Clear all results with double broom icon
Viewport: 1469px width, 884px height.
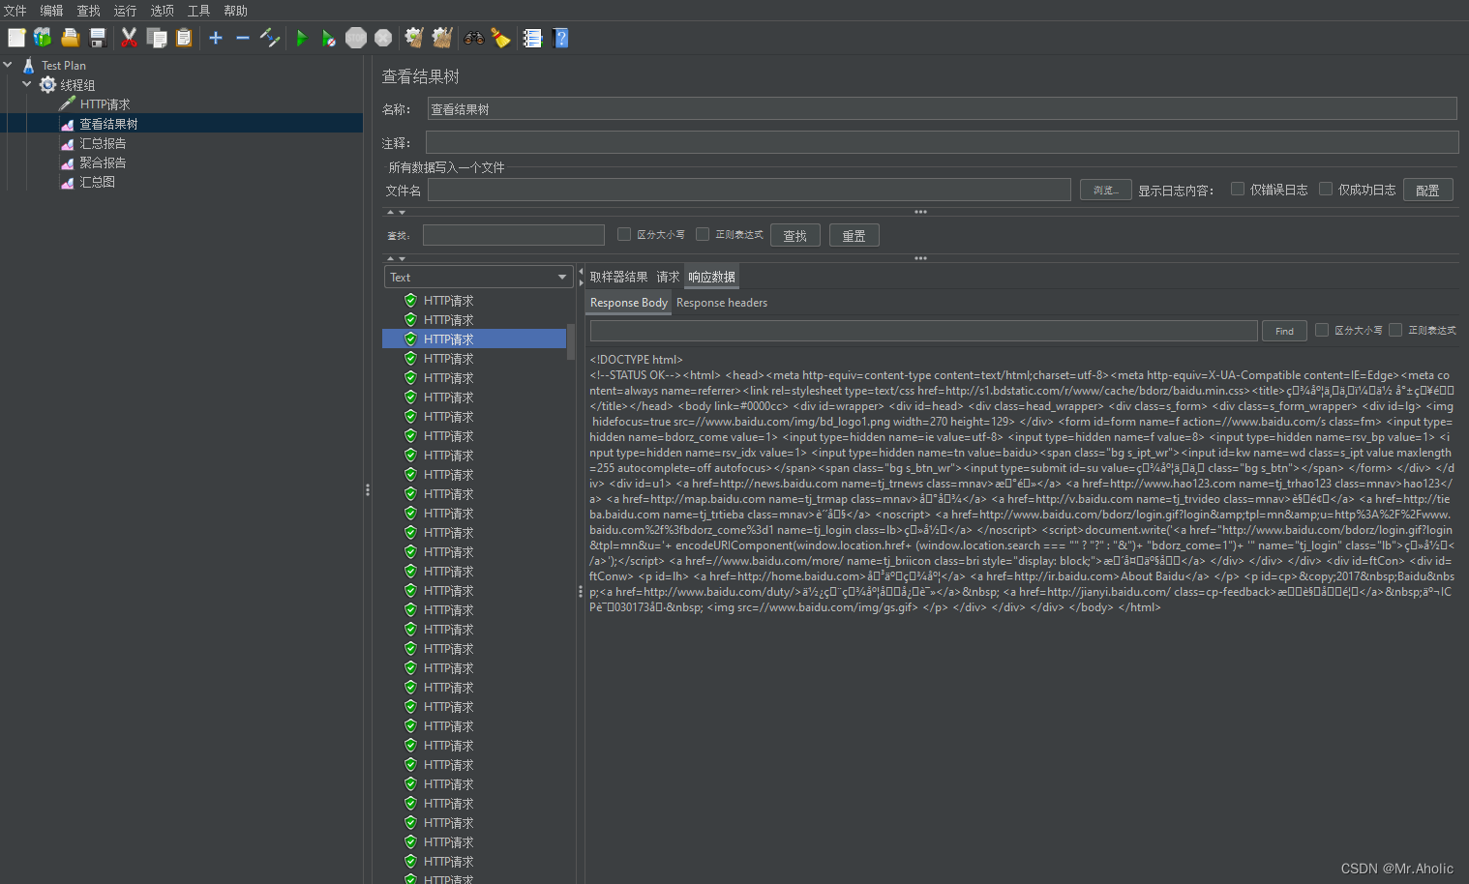(442, 38)
